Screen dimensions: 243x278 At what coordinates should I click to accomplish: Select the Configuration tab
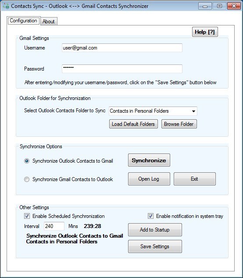[23, 21]
